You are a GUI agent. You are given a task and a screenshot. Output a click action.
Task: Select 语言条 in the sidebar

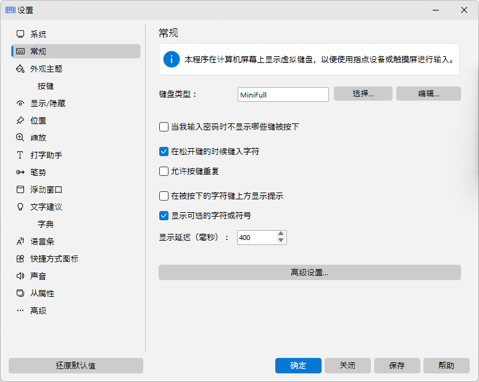pyautogui.click(x=76, y=241)
